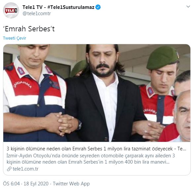The image size is (194, 189).
Task: Open the Tele1 TV display name
Action: [x=32, y=7]
